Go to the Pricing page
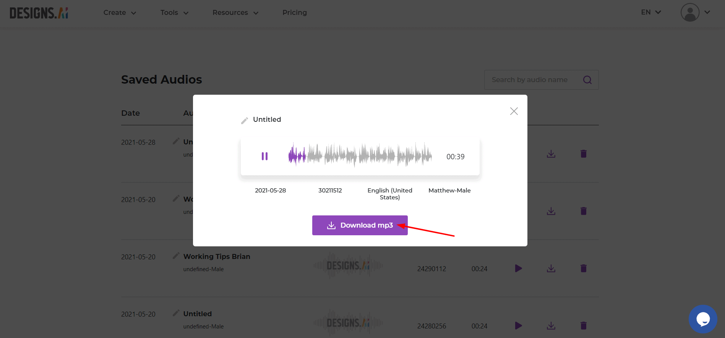 pos(294,13)
